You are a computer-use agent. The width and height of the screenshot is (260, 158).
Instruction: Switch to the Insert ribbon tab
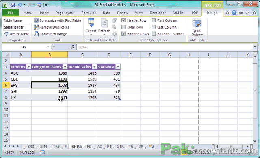44,13
